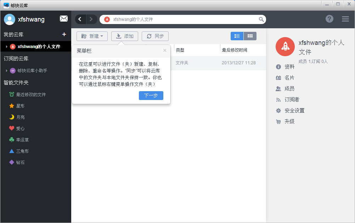Click 文件夹 type cell
The image size is (355, 223).
pos(182,63)
